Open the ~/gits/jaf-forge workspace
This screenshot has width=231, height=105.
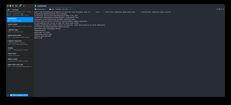click(x=20, y=31)
